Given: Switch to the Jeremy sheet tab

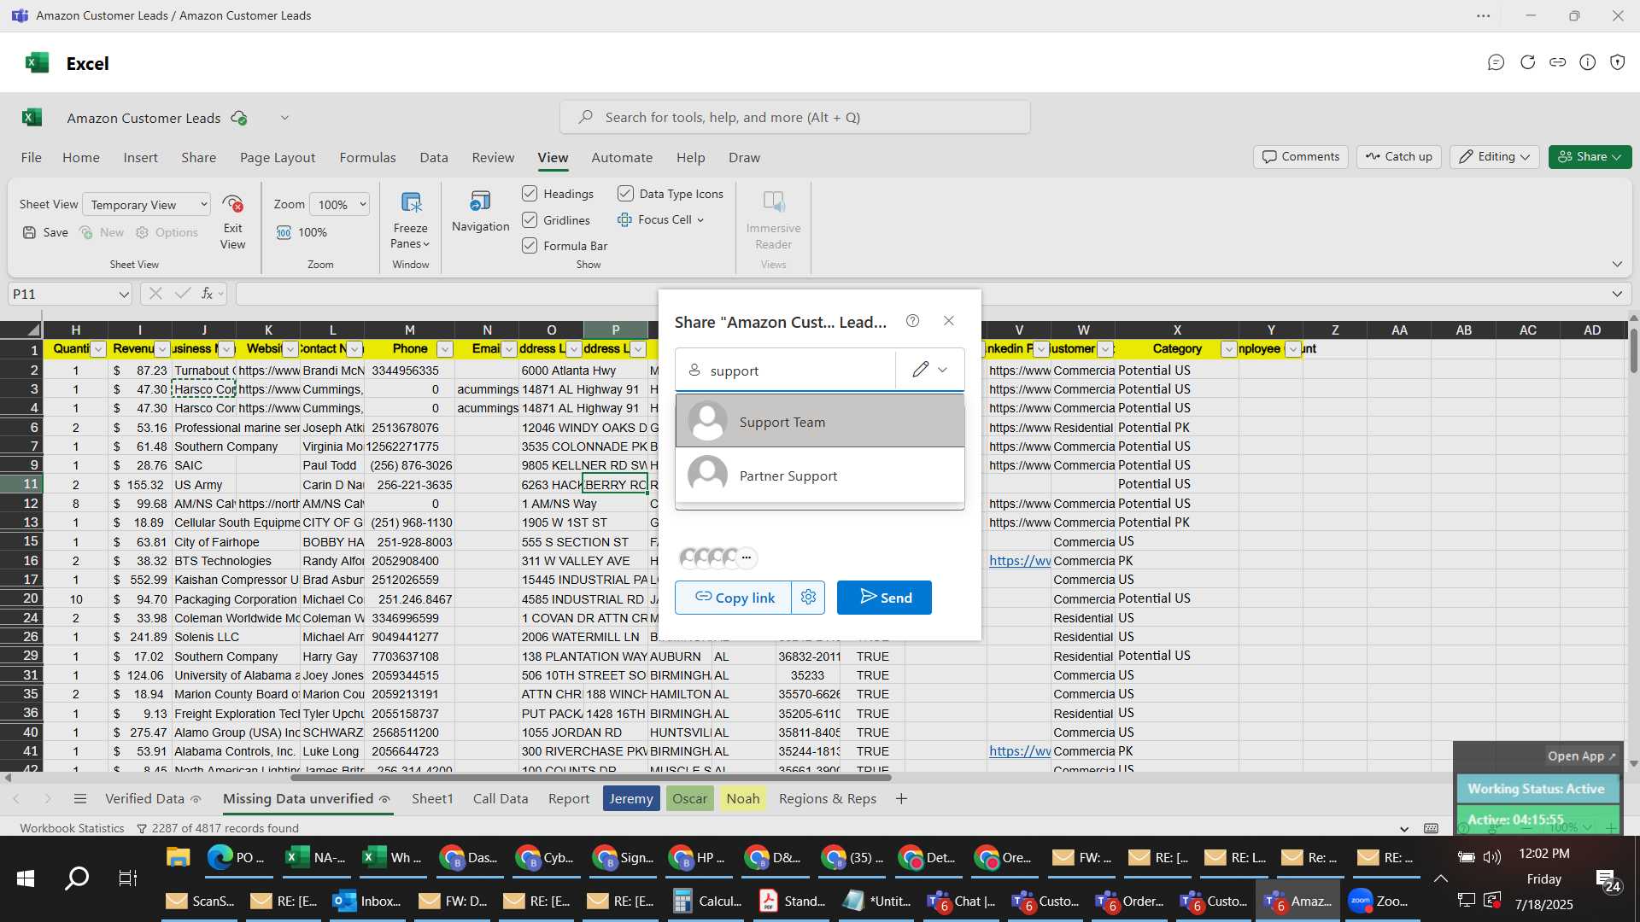Looking at the screenshot, I should pyautogui.click(x=631, y=799).
